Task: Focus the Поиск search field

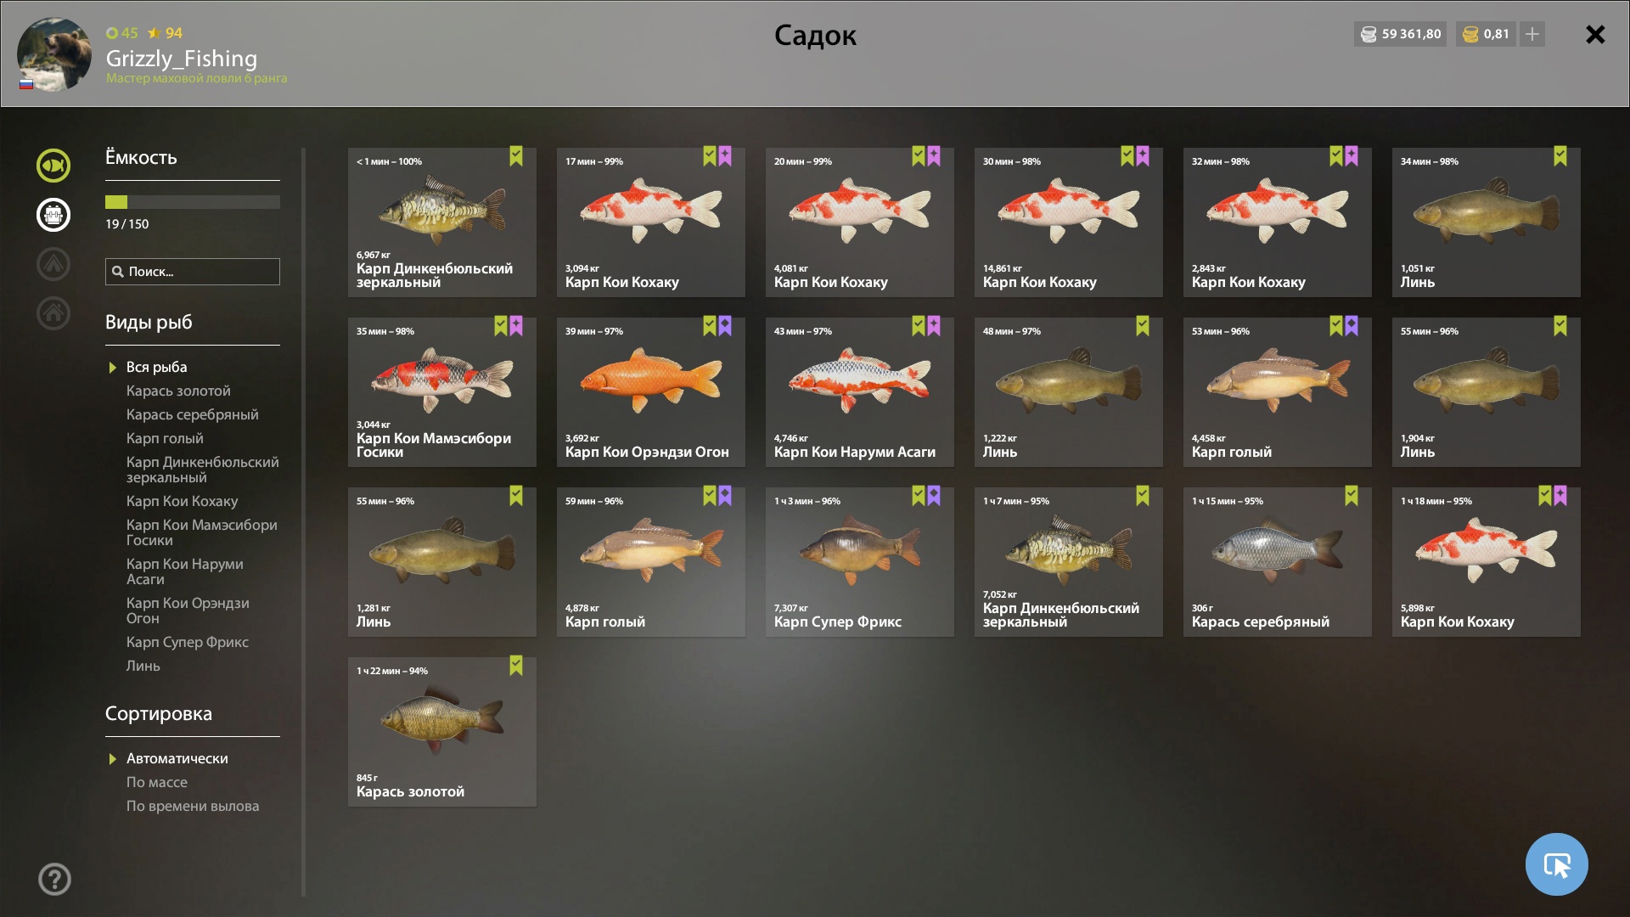Action: pos(193,272)
